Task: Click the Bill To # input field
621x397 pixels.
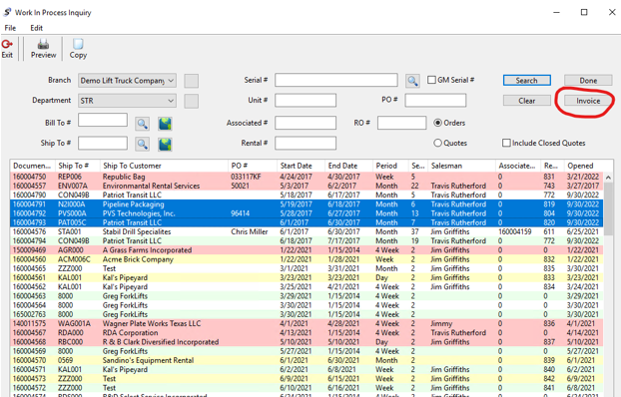Action: tap(103, 120)
